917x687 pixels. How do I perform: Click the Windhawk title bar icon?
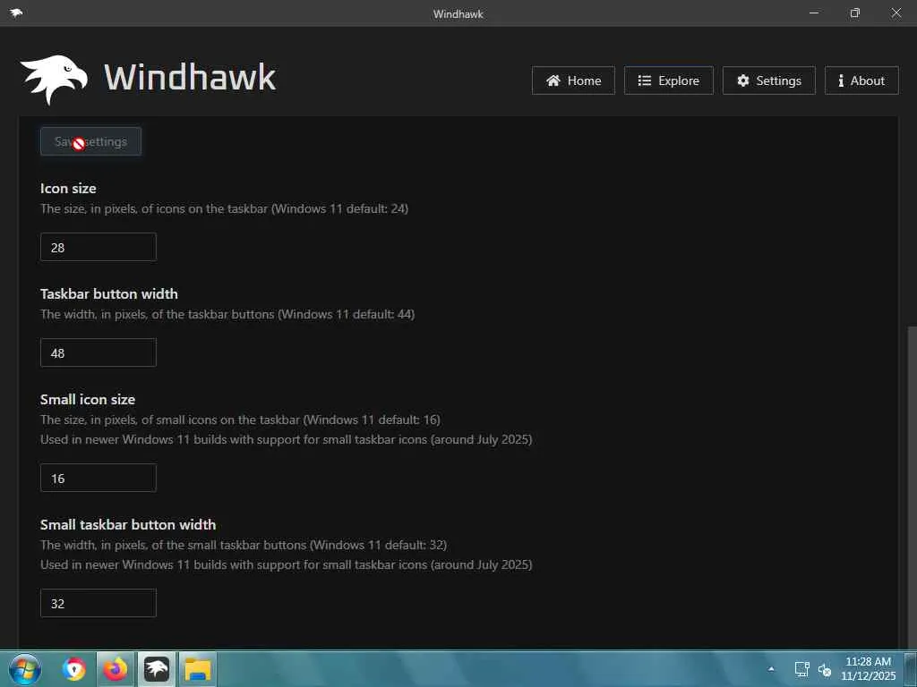coord(16,13)
